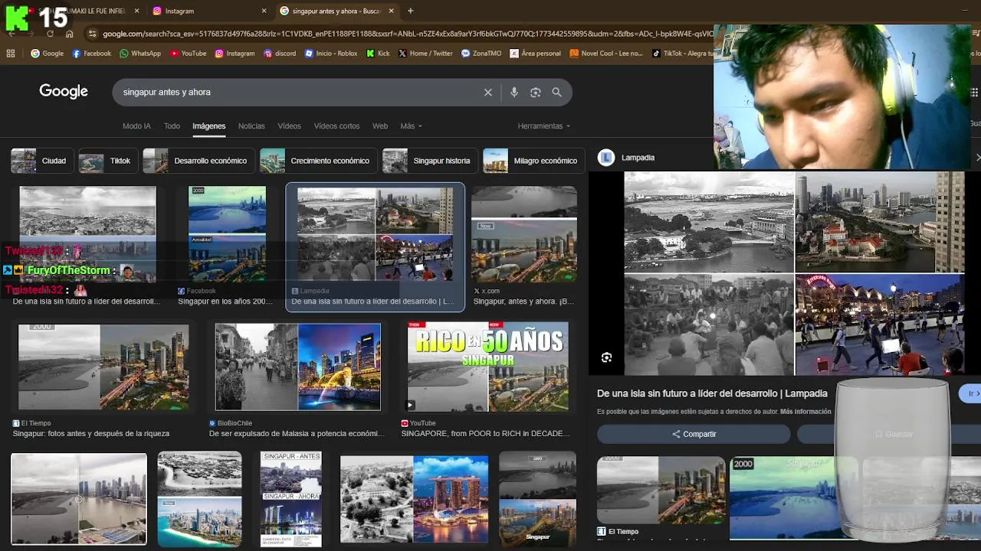Switch to the singapur antes y ahora tab
Screen dimensions: 981x551
click(337, 11)
